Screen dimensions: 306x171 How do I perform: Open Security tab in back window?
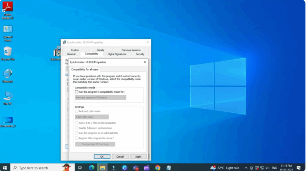[x=140, y=54]
